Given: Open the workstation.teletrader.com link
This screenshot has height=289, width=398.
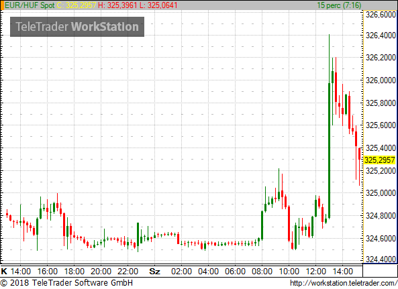Looking at the screenshot, I should pos(344,283).
